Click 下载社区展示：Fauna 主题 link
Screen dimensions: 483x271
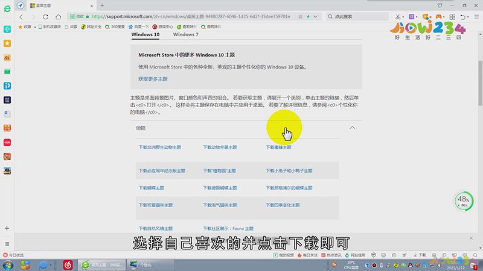[x=228, y=229]
